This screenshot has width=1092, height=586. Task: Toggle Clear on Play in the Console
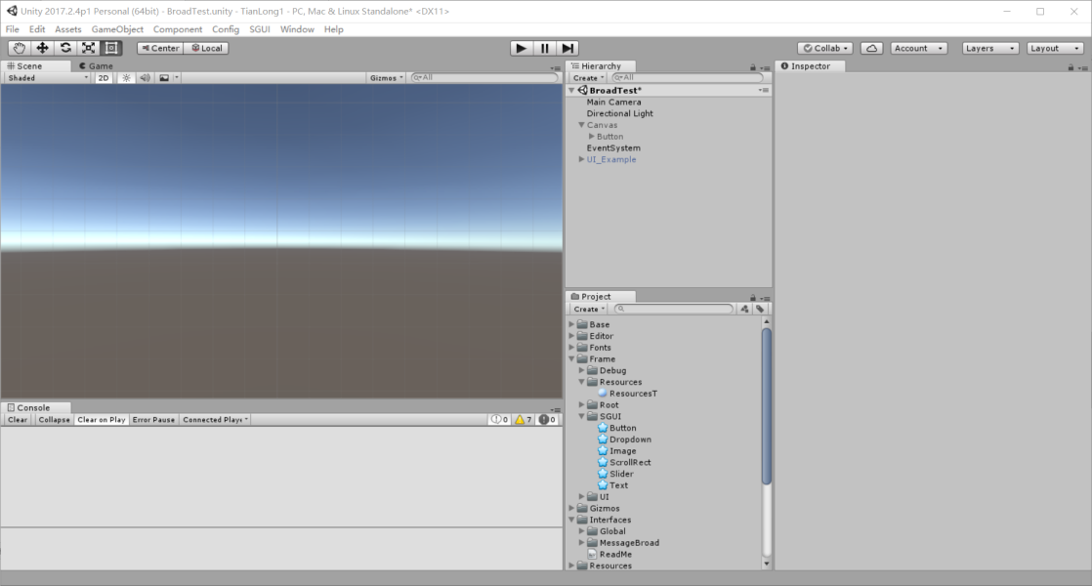(x=101, y=420)
